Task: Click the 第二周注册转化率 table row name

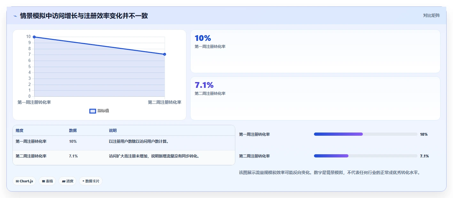Action: click(x=31, y=156)
